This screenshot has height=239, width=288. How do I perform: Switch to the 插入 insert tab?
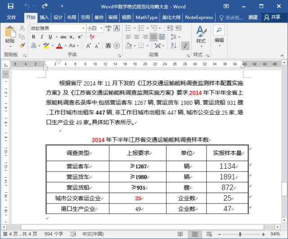tap(44, 18)
